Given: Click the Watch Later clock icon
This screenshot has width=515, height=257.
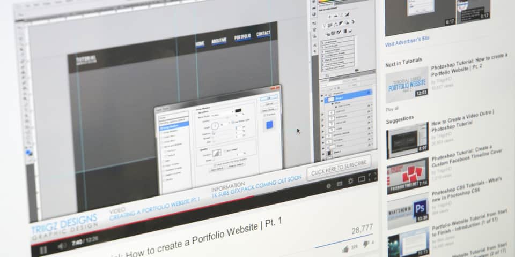Looking at the screenshot, I should (328, 186).
